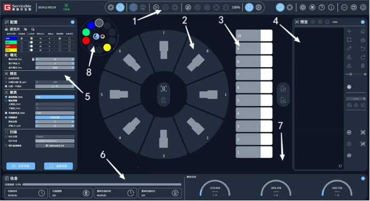This screenshot has width=370, height=201.
Task: Click the blue collapse dot of configuration panel
Action: pyautogui.click(x=73, y=22)
